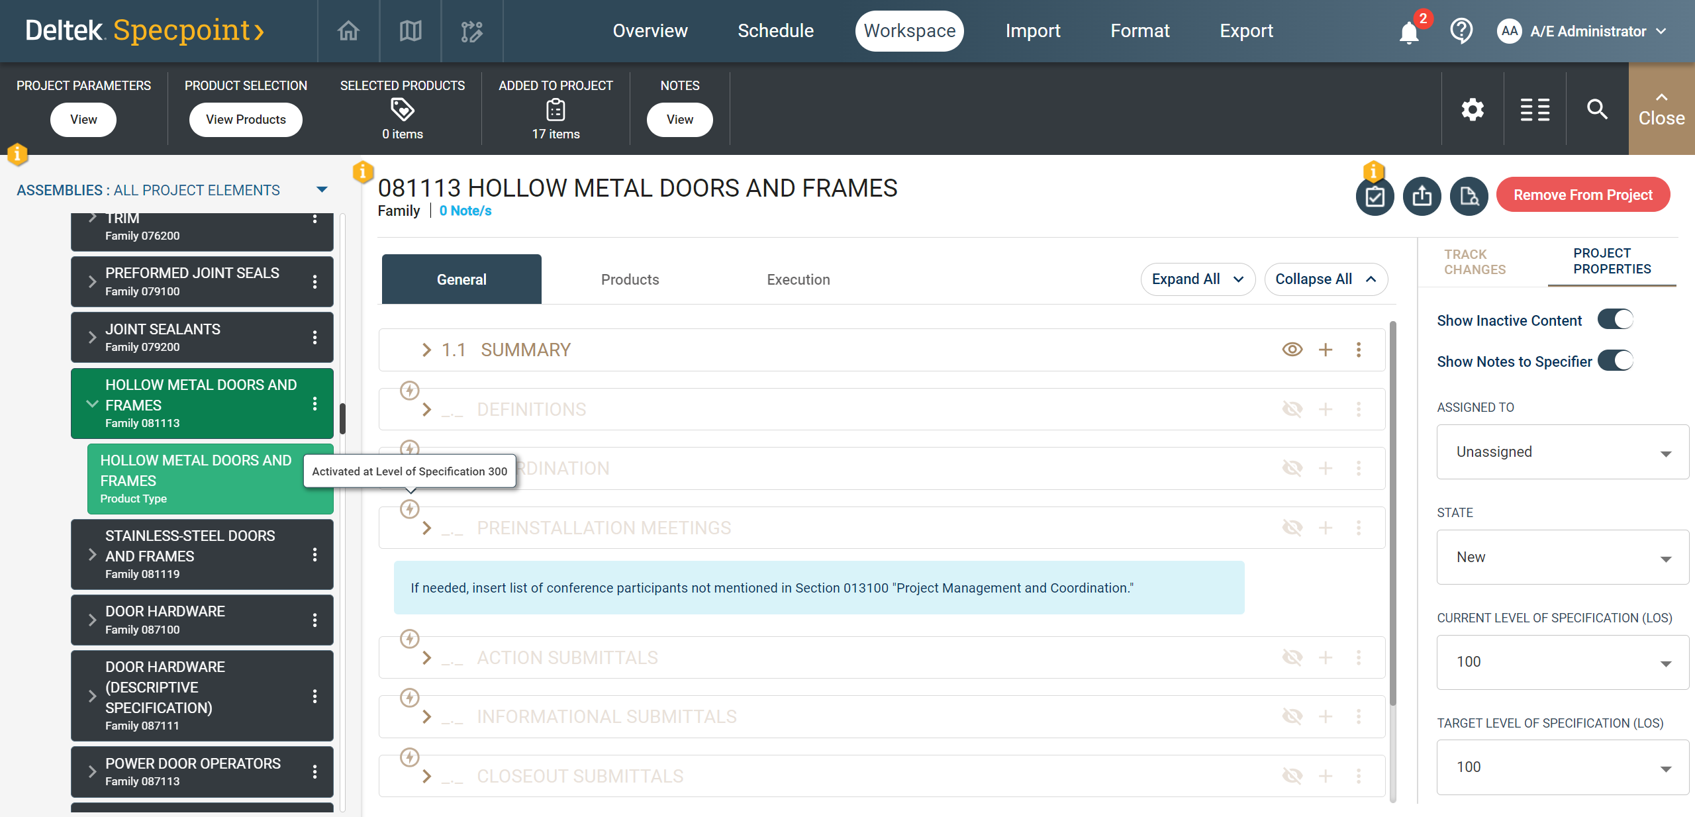Click the home icon in the top bar
Viewport: 1695px width, 817px height.
pyautogui.click(x=348, y=31)
